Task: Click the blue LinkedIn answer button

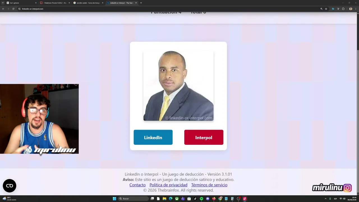Action: 153,137
